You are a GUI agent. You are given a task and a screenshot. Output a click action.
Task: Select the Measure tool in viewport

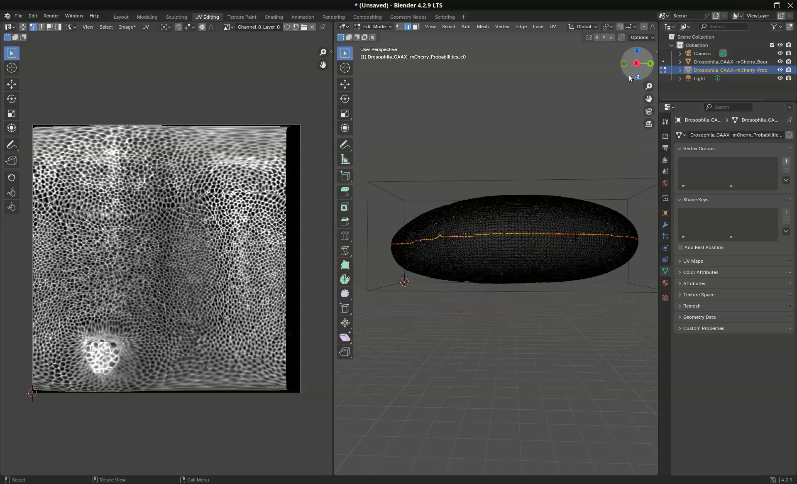click(x=345, y=159)
